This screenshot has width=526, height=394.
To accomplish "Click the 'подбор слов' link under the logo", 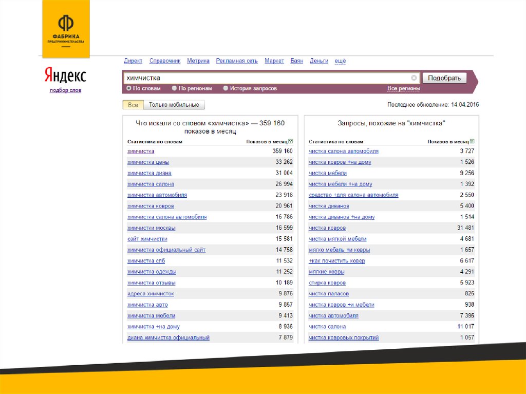I will pos(65,90).
